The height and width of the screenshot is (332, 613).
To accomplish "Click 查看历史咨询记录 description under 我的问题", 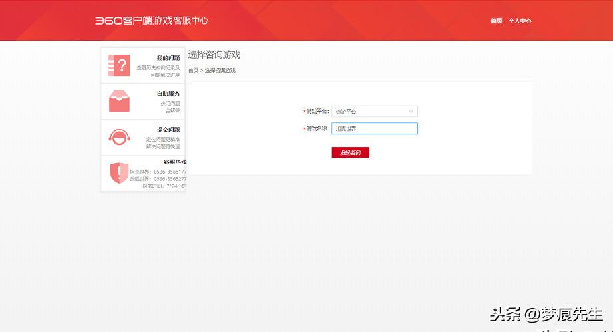I will tap(158, 68).
